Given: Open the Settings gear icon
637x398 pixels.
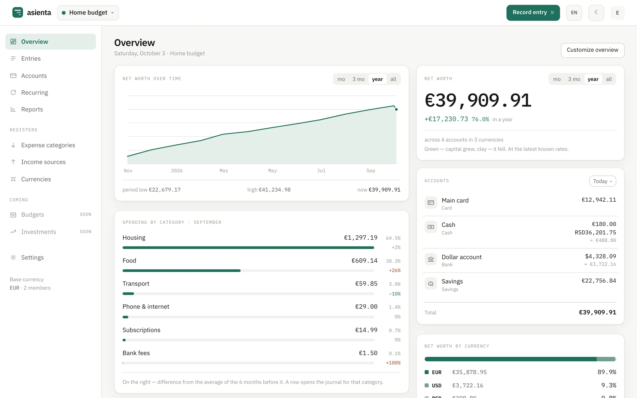Looking at the screenshot, I should (13, 257).
